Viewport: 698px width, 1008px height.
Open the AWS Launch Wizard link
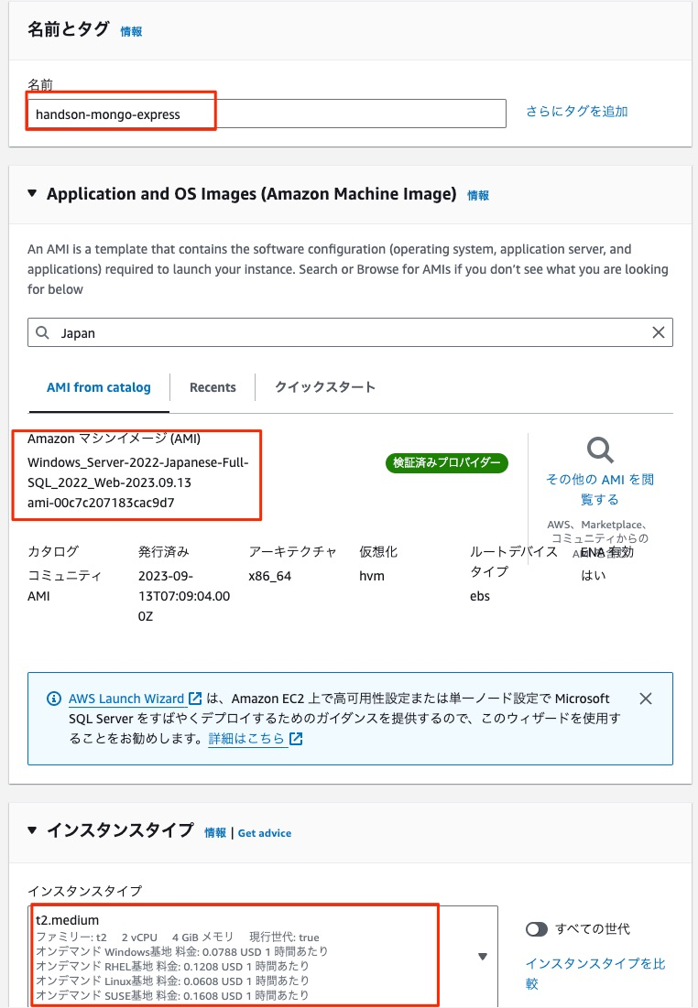point(126,699)
